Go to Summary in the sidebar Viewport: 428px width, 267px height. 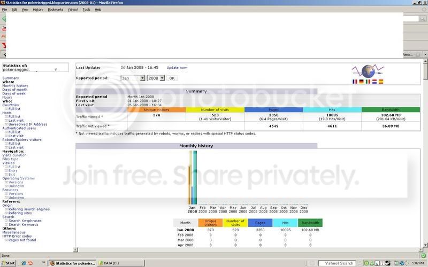pos(11,78)
